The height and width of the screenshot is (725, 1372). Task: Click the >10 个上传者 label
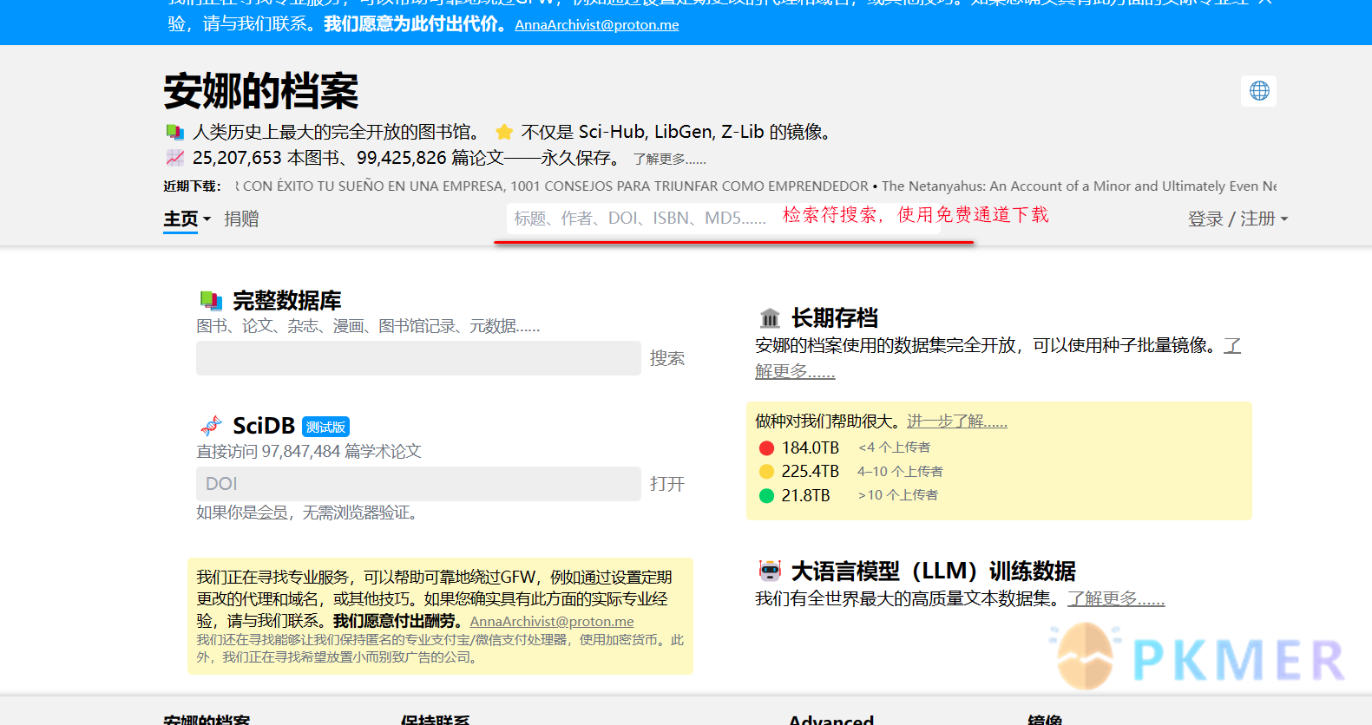898,495
